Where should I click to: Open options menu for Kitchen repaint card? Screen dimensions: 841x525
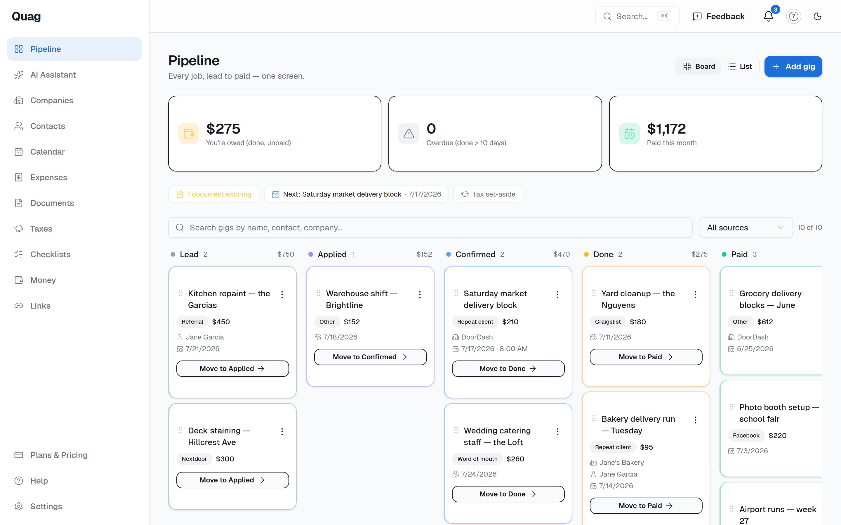[282, 295]
